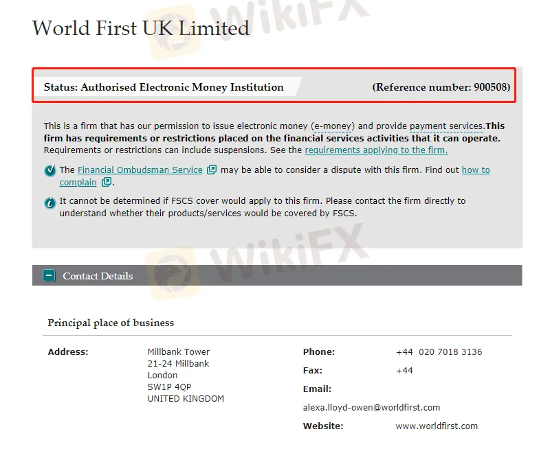Open the Financial Ombudsman Service link
The height and width of the screenshot is (449, 539).
point(140,170)
